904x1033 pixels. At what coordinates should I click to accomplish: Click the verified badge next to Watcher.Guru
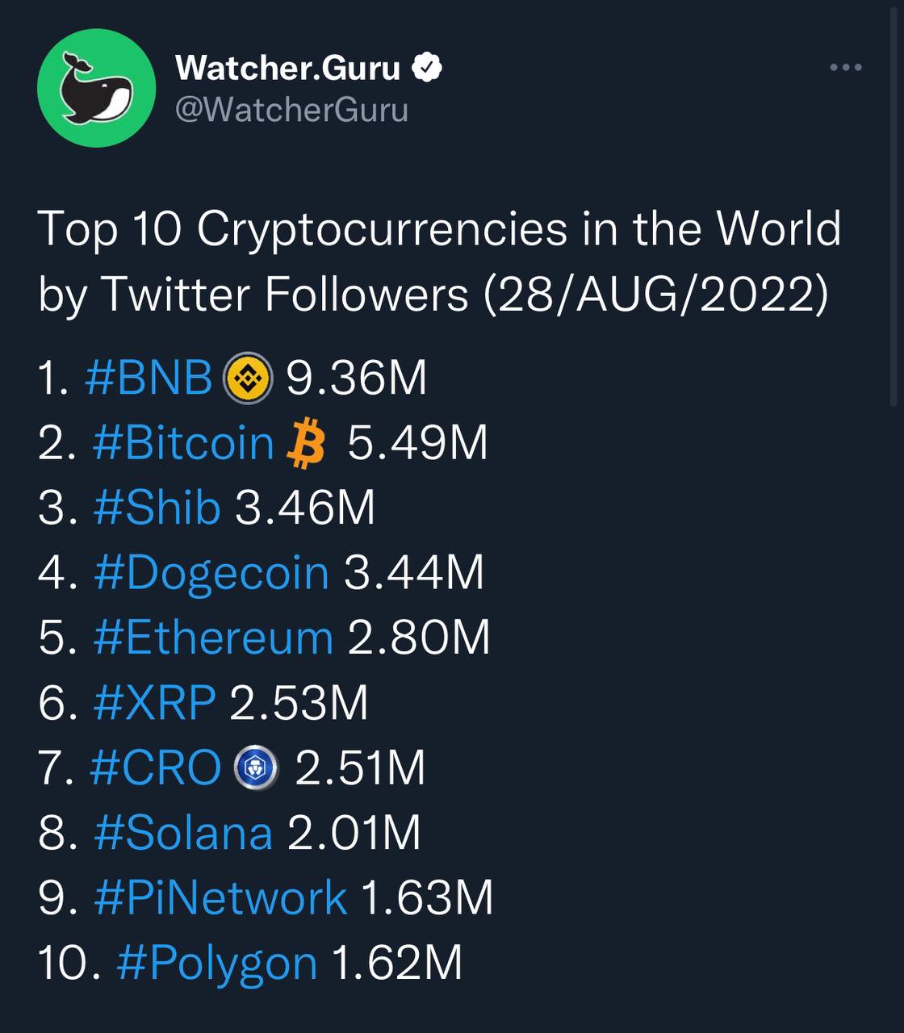tap(427, 68)
